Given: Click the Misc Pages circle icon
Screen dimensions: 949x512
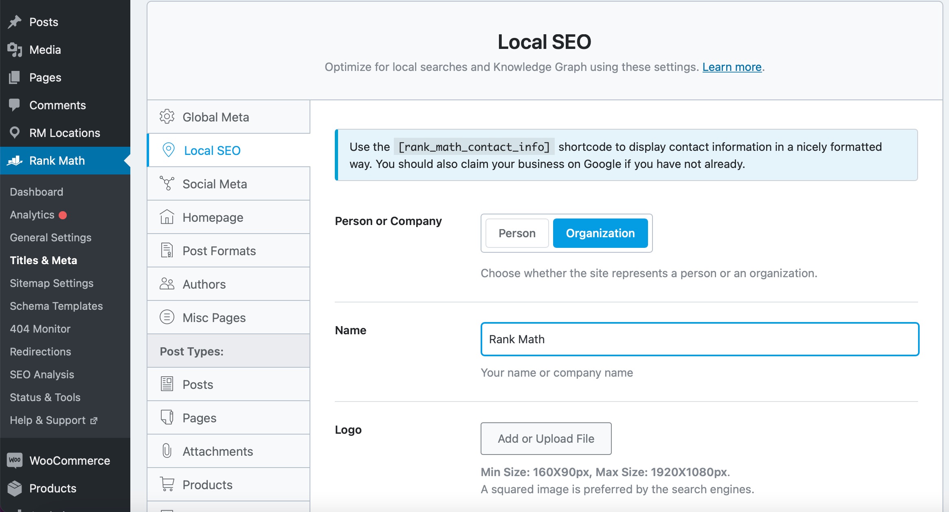Looking at the screenshot, I should click(x=167, y=317).
